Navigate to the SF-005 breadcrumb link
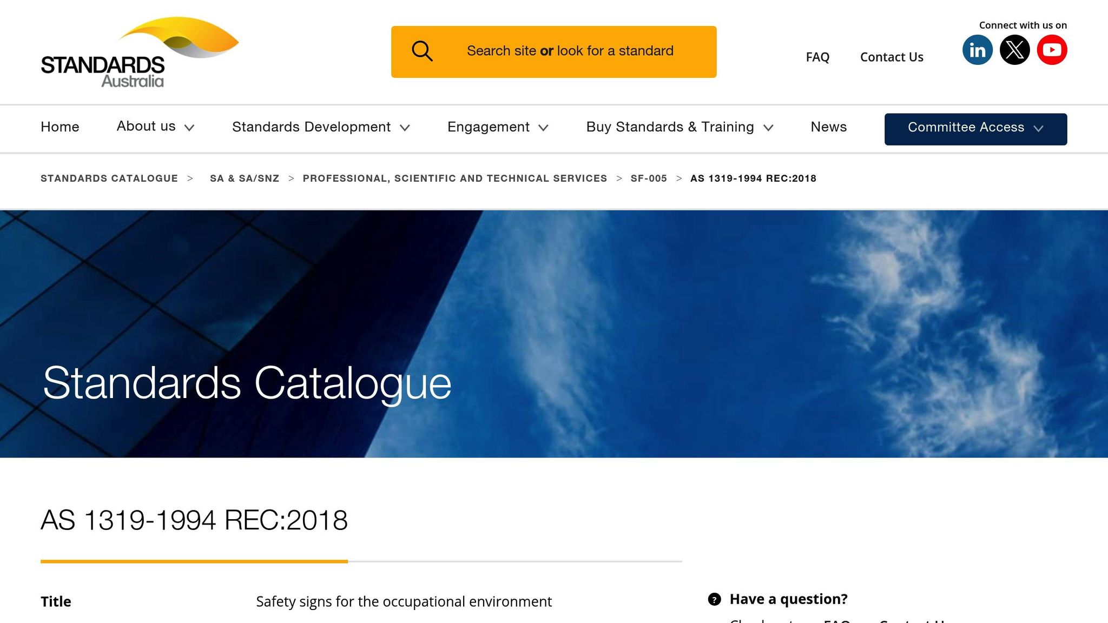Image resolution: width=1108 pixels, height=623 pixels. pos(649,178)
